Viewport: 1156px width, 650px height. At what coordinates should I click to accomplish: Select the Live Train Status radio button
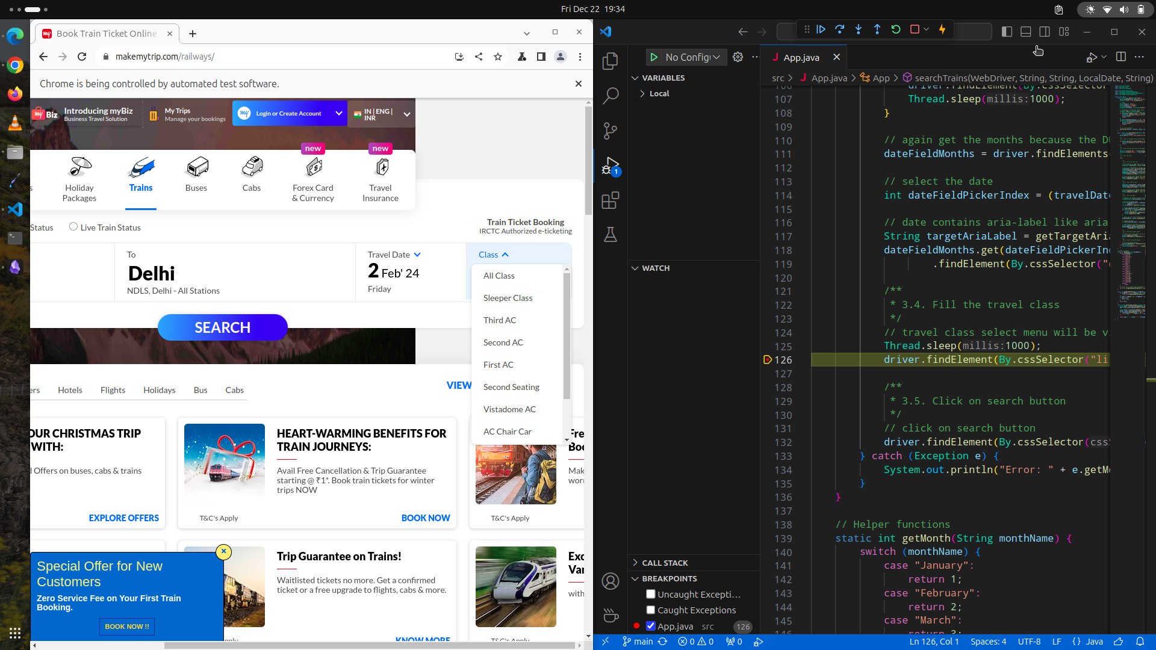(73, 227)
